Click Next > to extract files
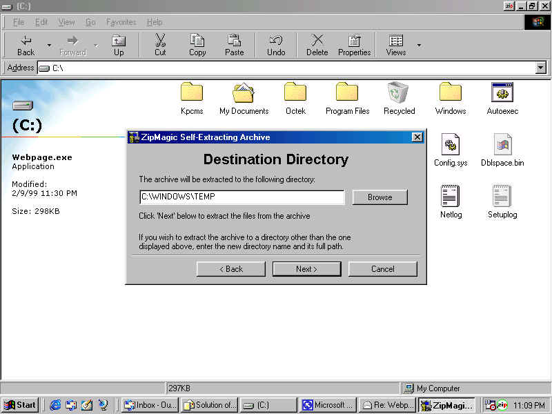This screenshot has height=414, width=552. [306, 269]
